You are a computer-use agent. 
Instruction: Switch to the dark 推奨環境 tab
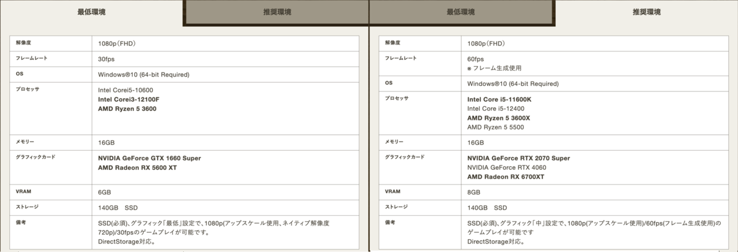[276, 12]
